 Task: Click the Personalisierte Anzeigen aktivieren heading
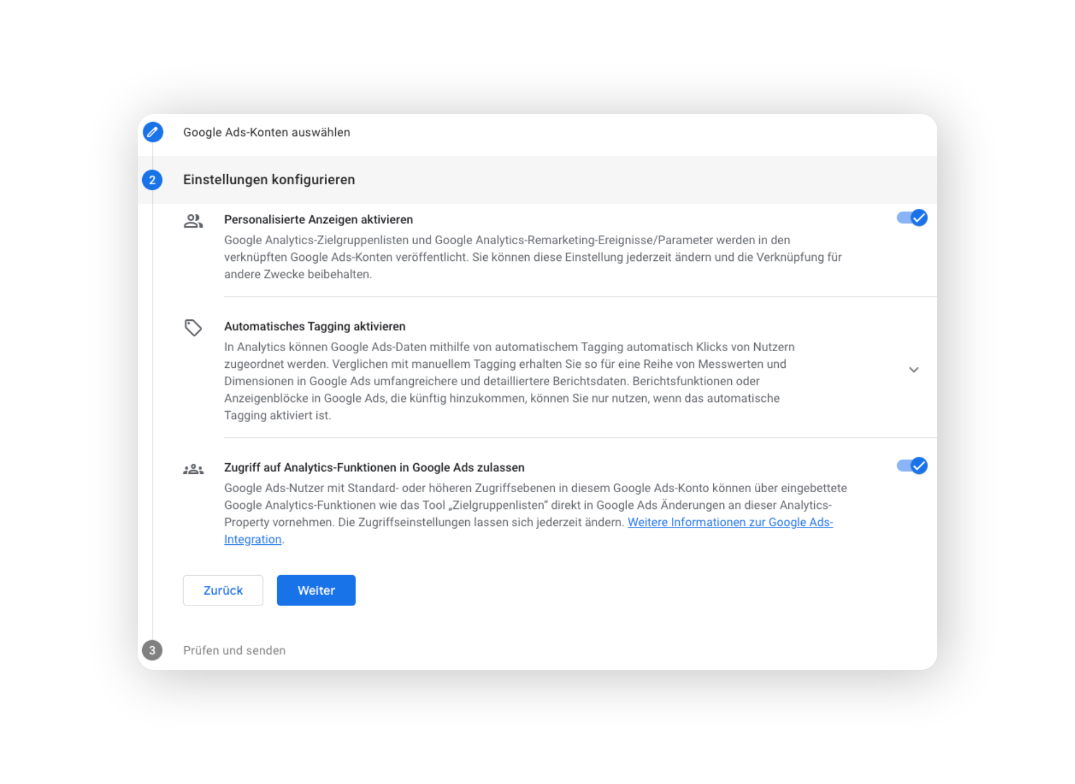(319, 220)
